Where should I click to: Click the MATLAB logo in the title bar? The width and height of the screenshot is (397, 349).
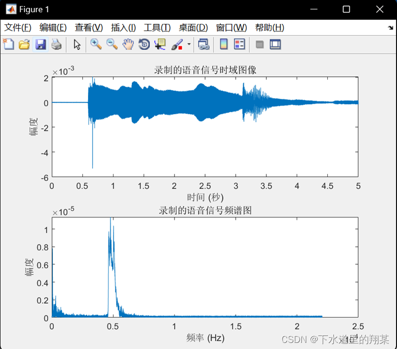11,10
